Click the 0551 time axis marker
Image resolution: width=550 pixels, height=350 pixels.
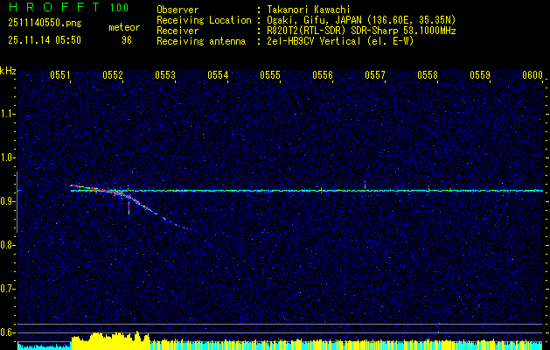click(x=60, y=75)
